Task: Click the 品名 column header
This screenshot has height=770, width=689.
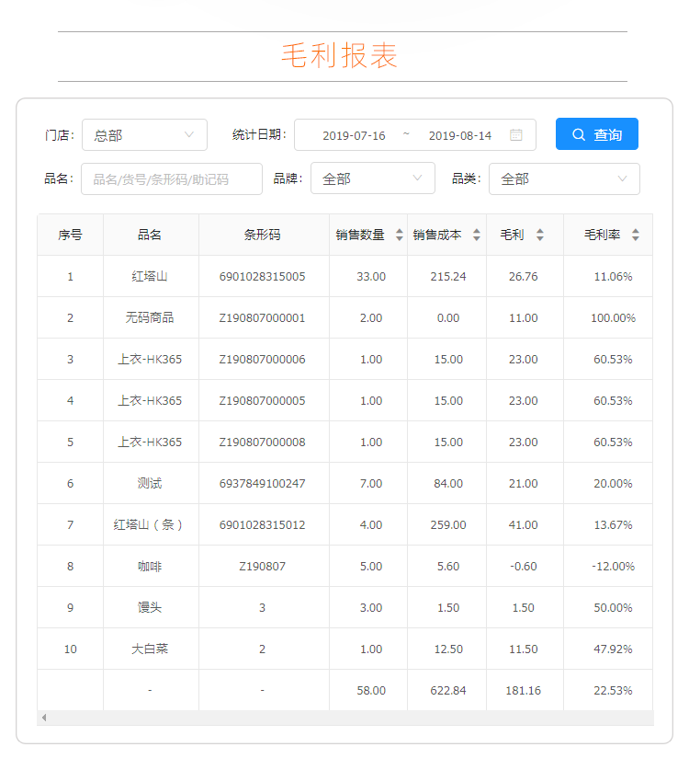Action: 151,235
